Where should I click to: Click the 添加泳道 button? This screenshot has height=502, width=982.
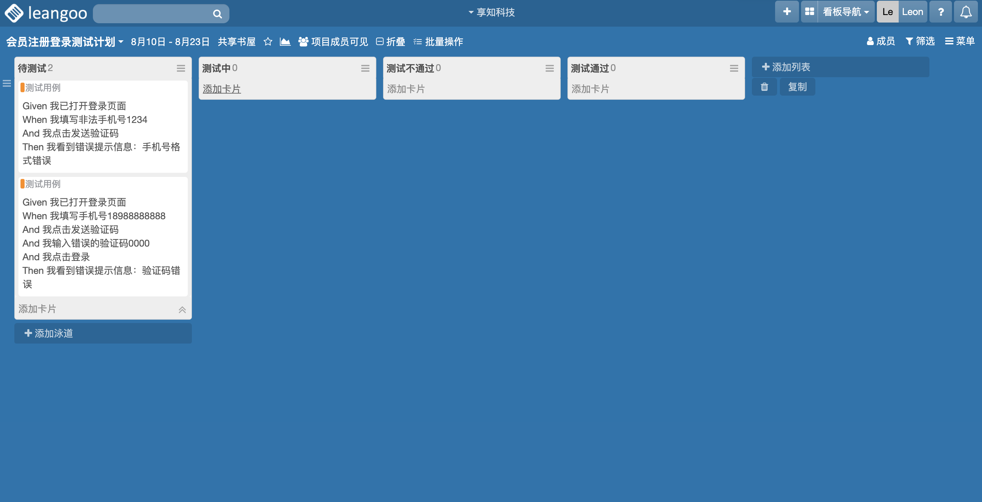coord(49,333)
